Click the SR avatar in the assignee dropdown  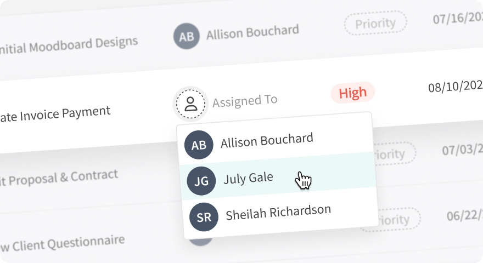click(204, 217)
